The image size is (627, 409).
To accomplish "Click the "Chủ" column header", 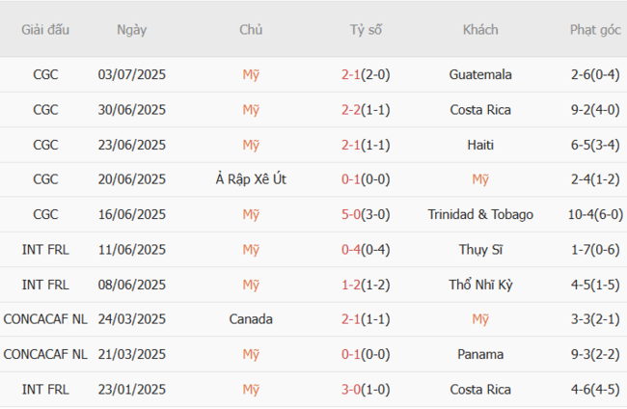I will (251, 30).
